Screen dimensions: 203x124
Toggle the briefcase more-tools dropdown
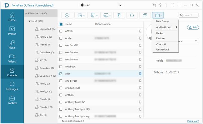[x=158, y=15]
